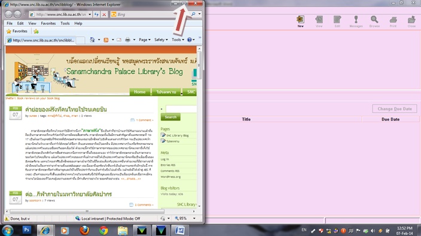Open the Comments RSS link

[170, 171]
